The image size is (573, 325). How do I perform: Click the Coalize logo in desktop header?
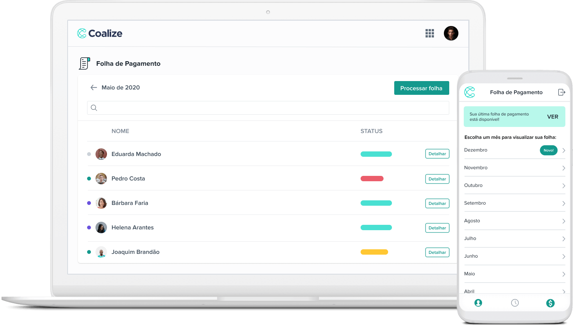click(x=100, y=33)
